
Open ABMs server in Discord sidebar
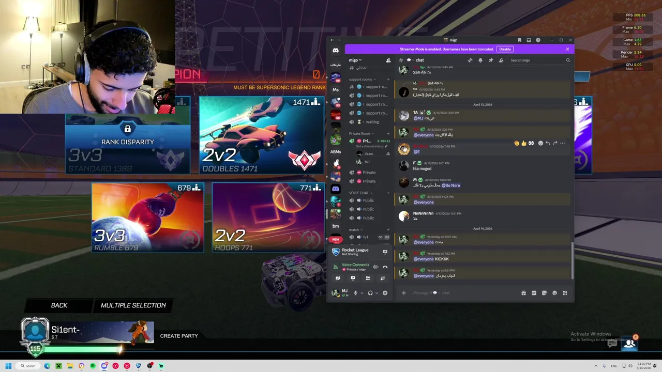336,152
